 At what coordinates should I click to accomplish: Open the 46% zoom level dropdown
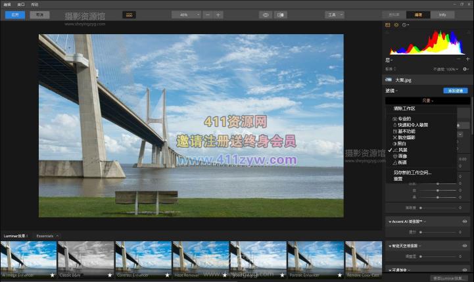click(187, 14)
